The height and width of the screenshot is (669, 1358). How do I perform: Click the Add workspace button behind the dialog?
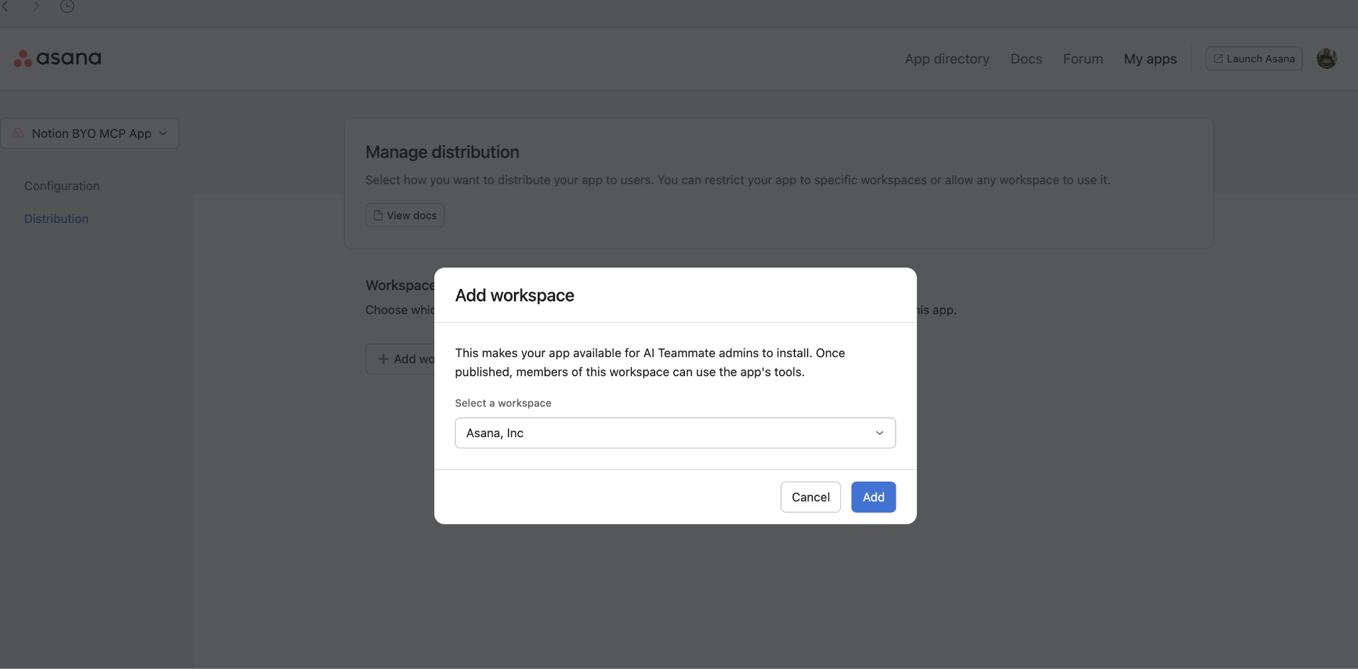pos(401,358)
